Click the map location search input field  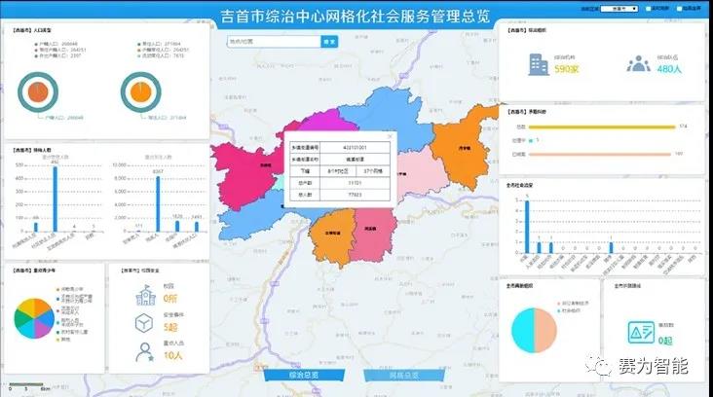pyautogui.click(x=273, y=42)
